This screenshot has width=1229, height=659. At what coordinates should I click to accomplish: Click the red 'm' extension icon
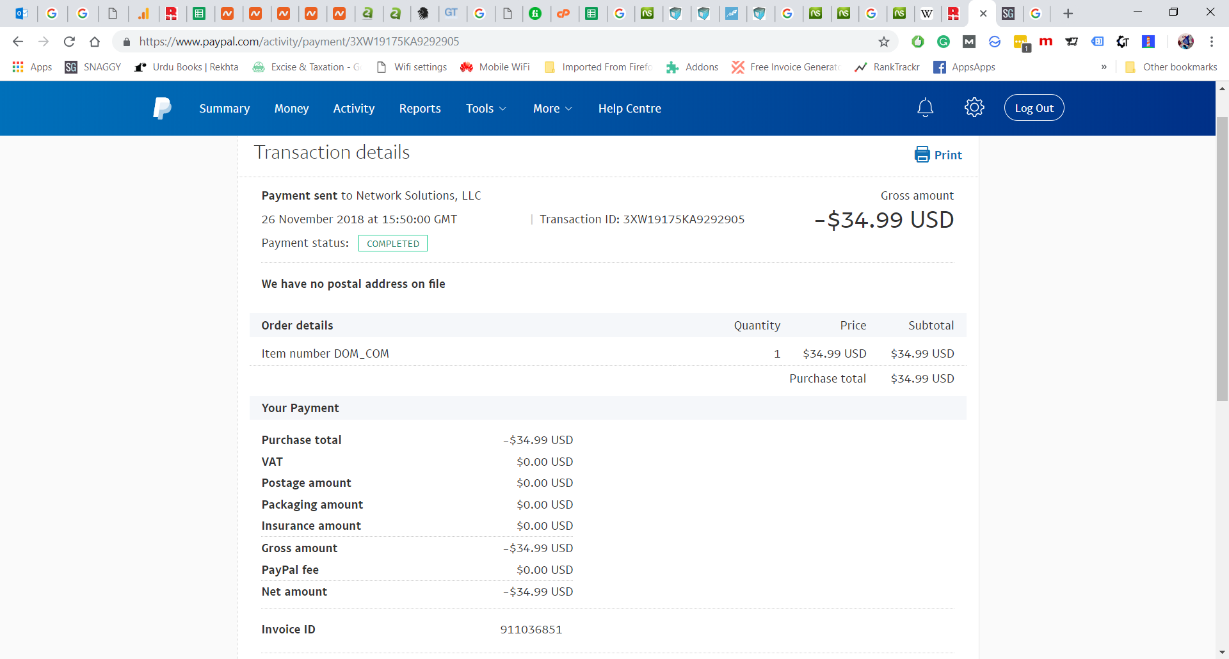[1046, 42]
